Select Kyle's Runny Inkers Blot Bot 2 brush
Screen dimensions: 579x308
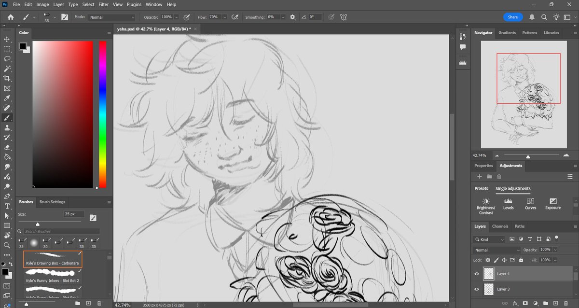(53, 276)
